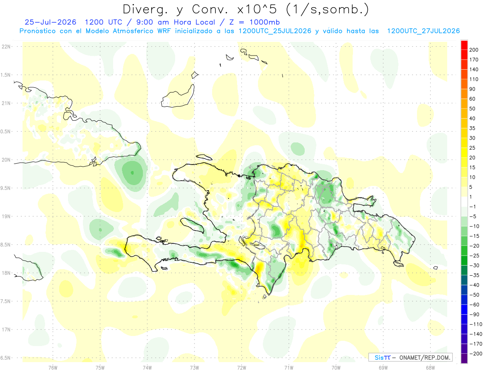The height and width of the screenshot is (373, 483).
Task: Click the "69W" longitude label
Action: [383, 368]
